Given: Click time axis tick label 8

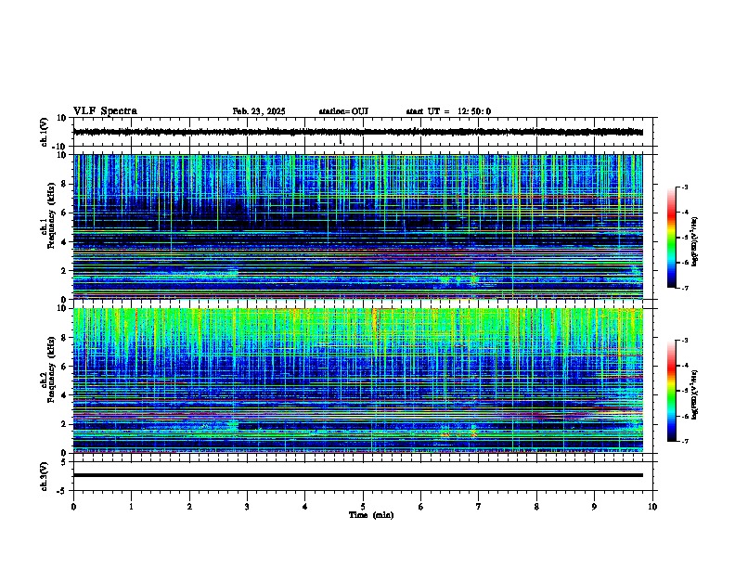Looking at the screenshot, I should click(x=536, y=507).
